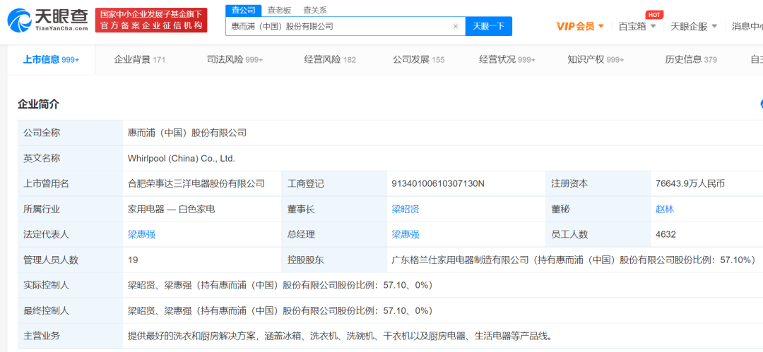763x352 pixels.
Task: Click the employee count 4632
Action: tap(666, 234)
